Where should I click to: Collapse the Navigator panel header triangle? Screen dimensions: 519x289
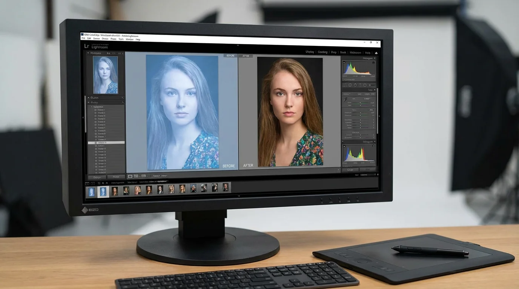click(89, 53)
